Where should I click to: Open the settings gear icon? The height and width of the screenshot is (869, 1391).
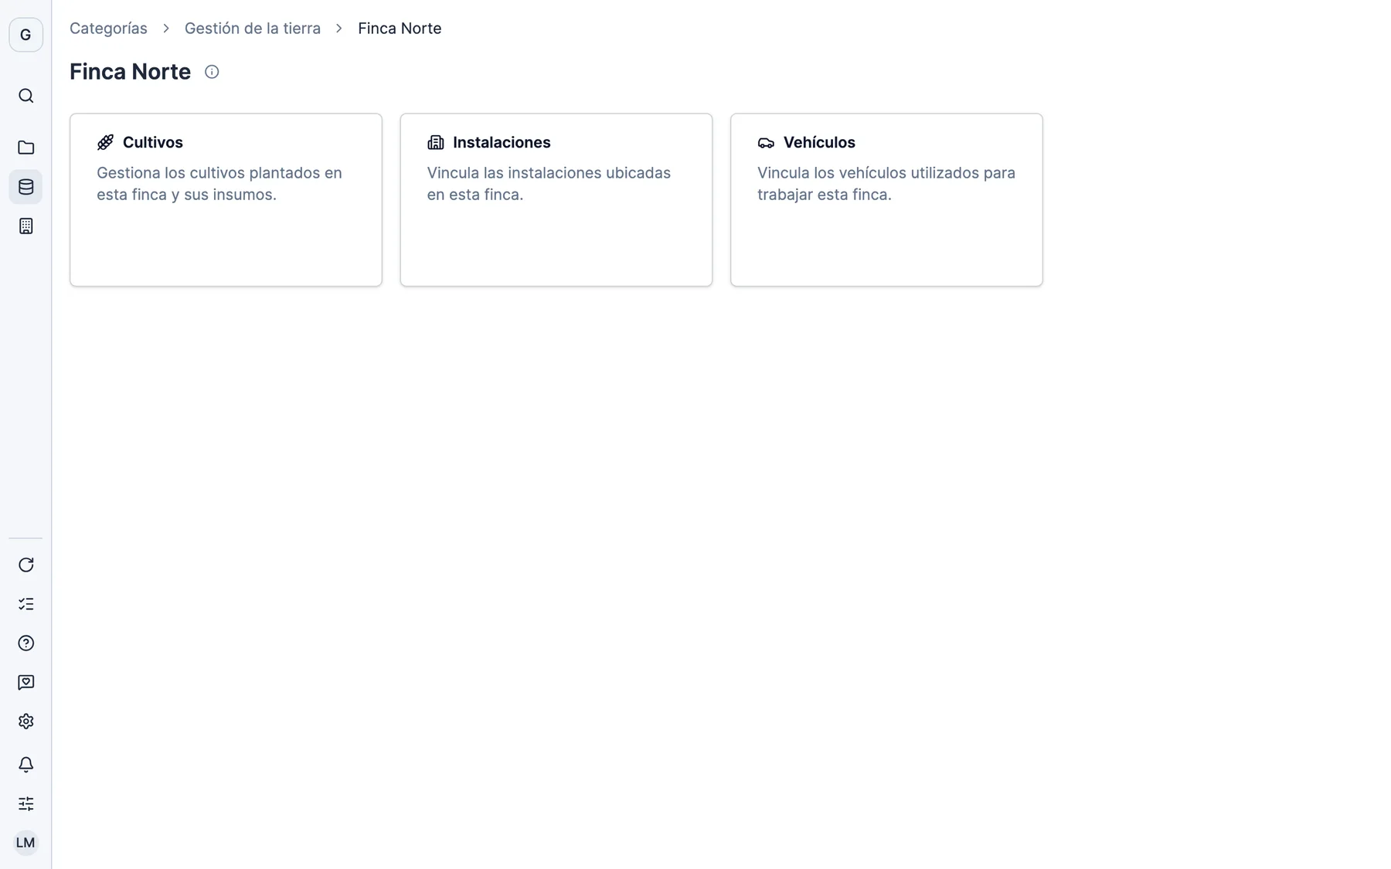point(26,721)
